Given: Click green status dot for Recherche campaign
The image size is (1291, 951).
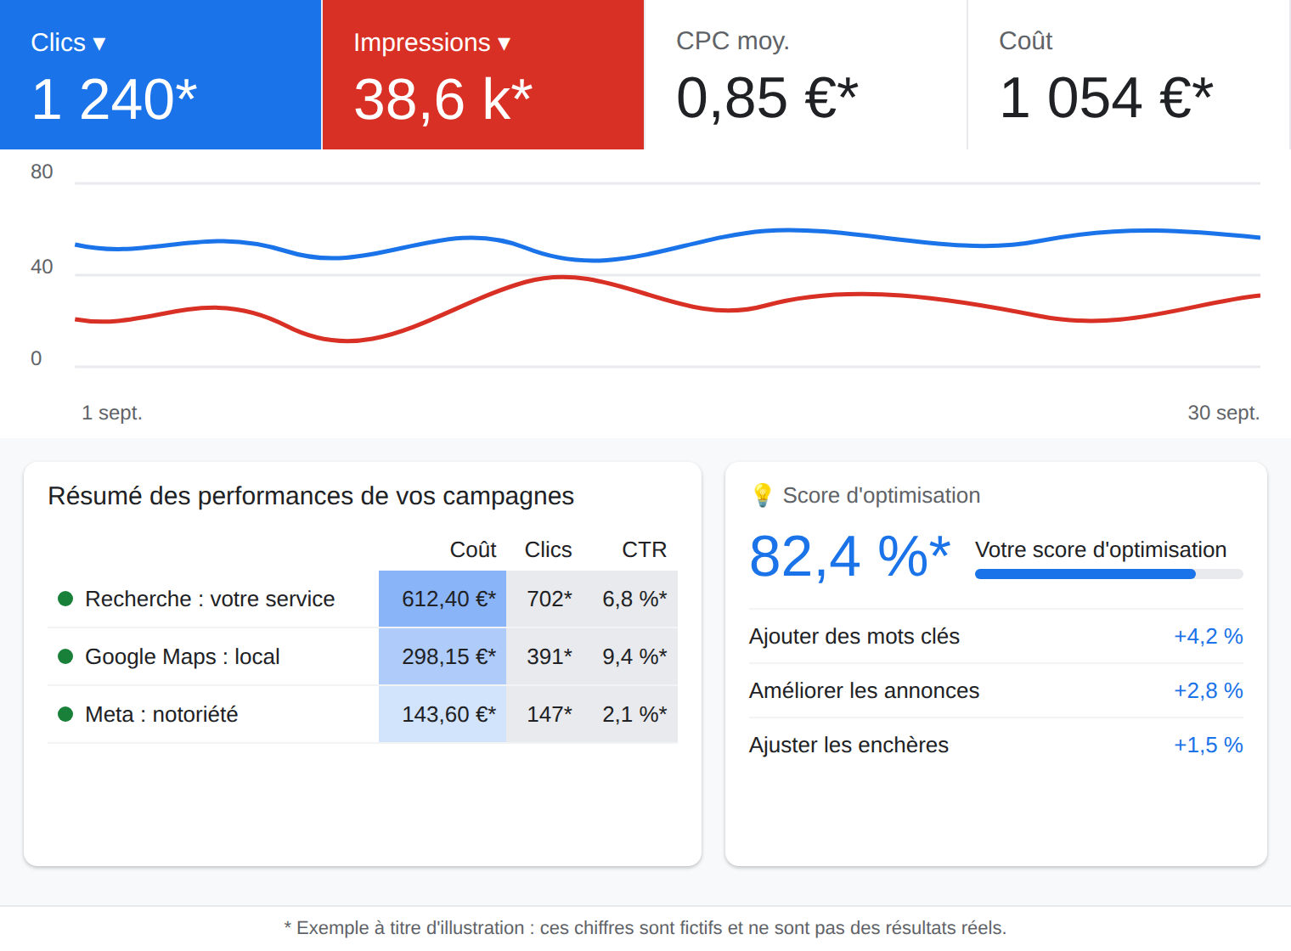Looking at the screenshot, I should pos(65,599).
